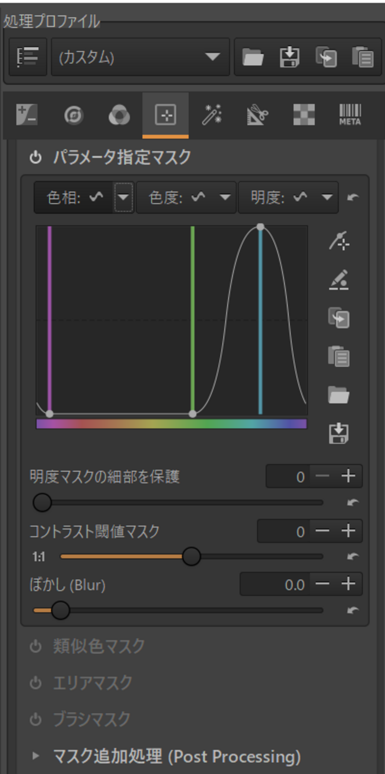Click the curve node at the green line

[x=192, y=414]
